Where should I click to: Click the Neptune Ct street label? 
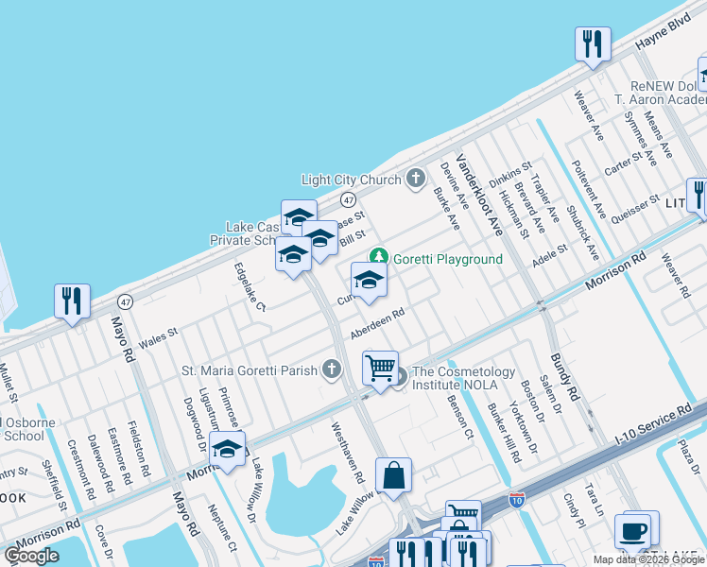222,528
